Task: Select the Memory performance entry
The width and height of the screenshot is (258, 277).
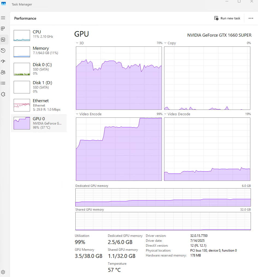Action: pyautogui.click(x=39, y=52)
